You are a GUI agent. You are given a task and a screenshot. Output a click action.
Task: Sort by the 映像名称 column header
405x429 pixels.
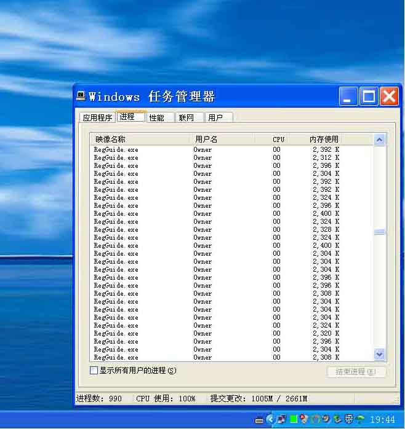click(x=140, y=140)
